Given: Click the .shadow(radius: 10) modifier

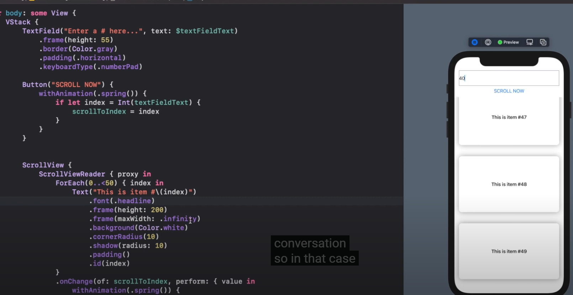Looking at the screenshot, I should click(x=128, y=246).
